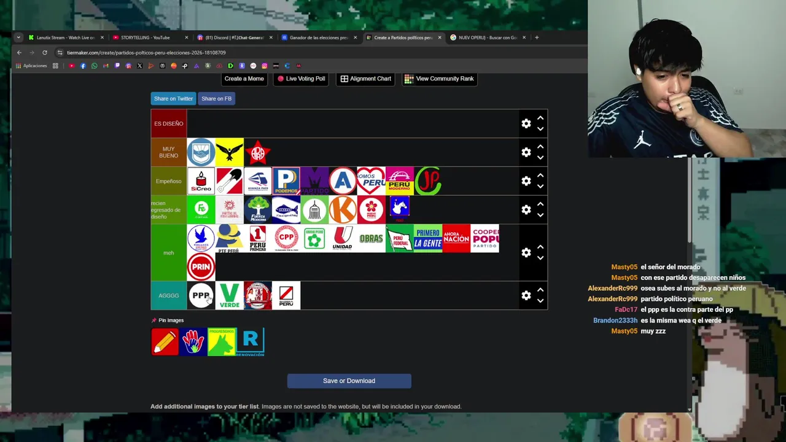Click the AGGGG tier label
This screenshot has width=786, height=442.
[x=169, y=295]
